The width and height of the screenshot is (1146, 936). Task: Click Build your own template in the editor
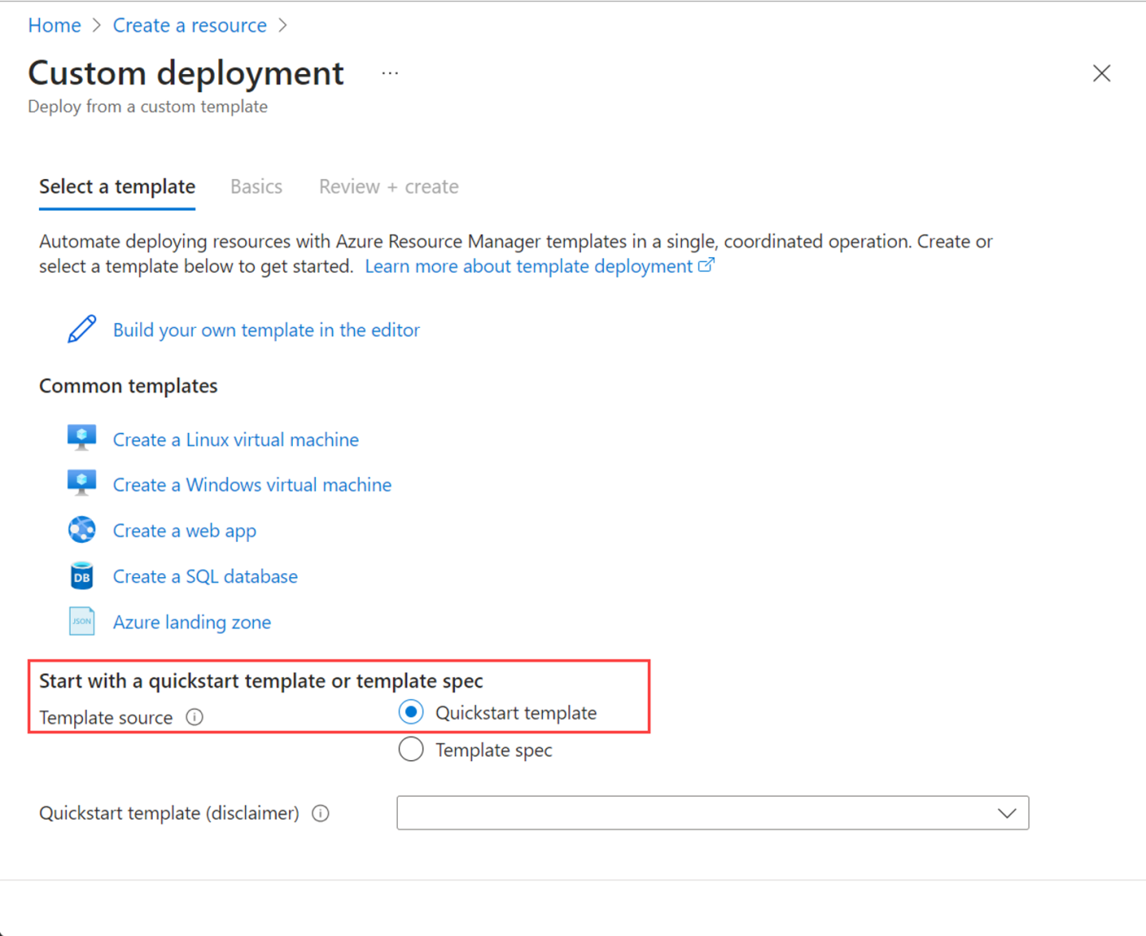click(x=266, y=330)
